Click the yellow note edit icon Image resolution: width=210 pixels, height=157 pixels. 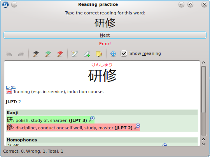99,54
